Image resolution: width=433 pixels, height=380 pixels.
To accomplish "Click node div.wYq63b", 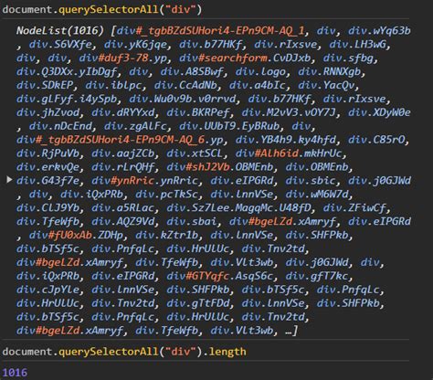I will coord(379,30).
